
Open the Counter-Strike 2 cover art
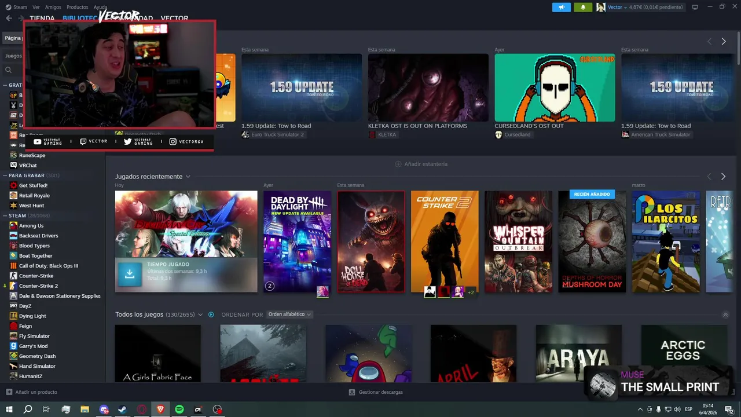445,242
